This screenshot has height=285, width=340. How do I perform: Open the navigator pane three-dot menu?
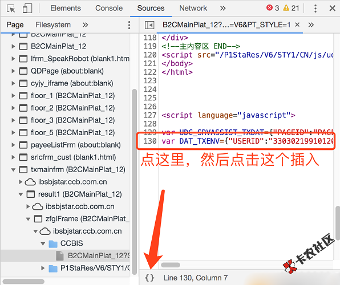129,25
